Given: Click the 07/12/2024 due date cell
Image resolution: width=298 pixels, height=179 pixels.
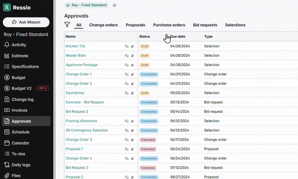Looking at the screenshot, I should (x=179, y=168).
